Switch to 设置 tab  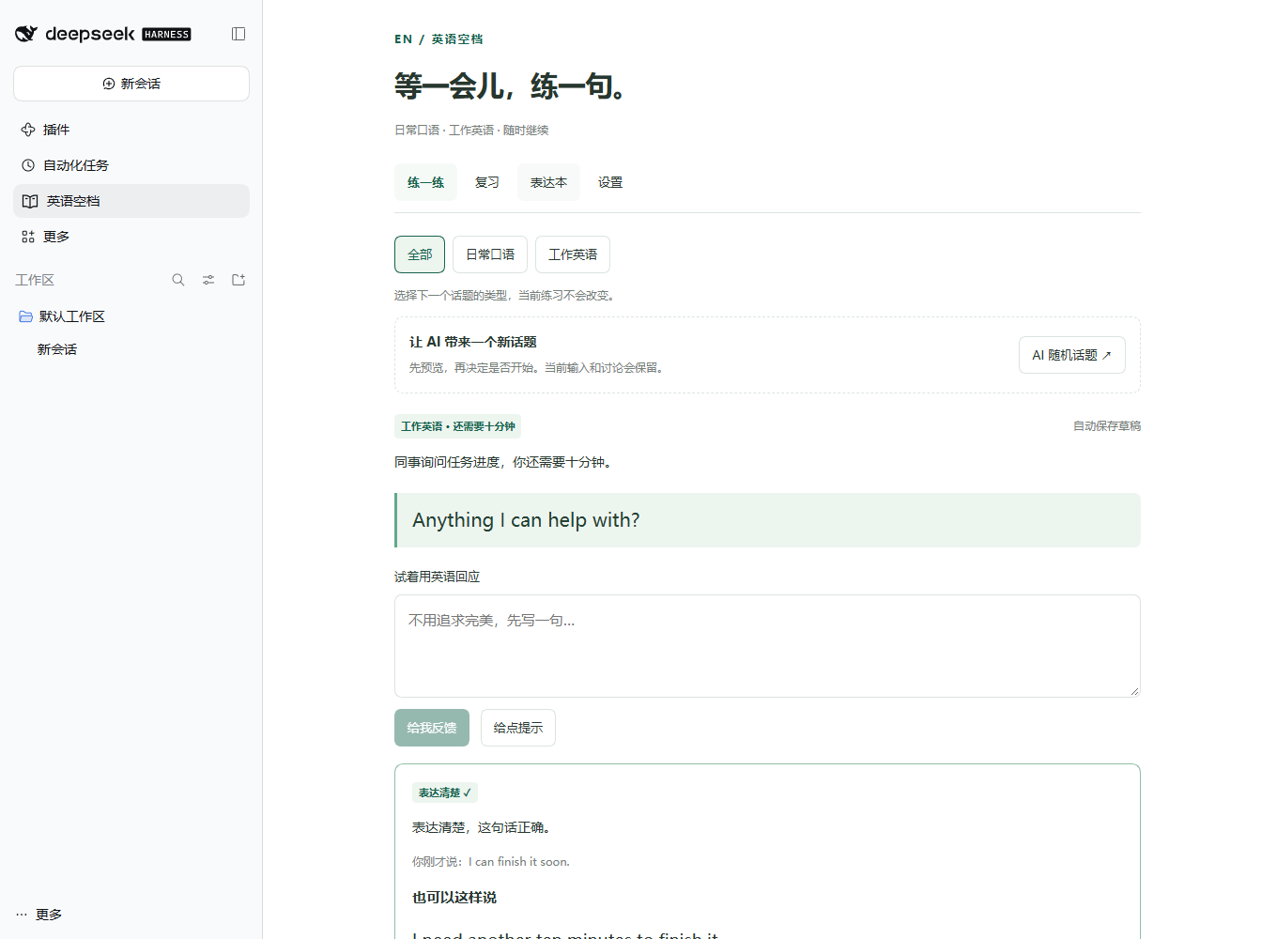(x=610, y=182)
